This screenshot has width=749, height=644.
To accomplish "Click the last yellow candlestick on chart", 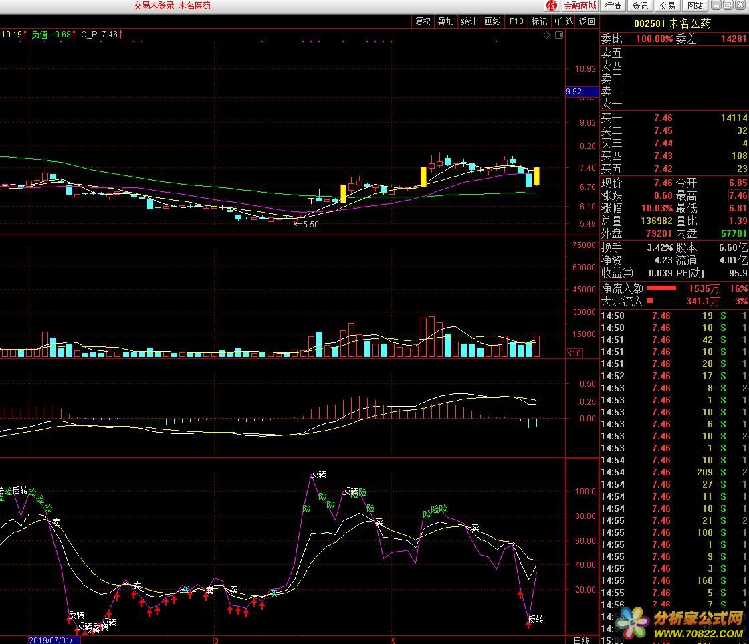I will point(536,177).
